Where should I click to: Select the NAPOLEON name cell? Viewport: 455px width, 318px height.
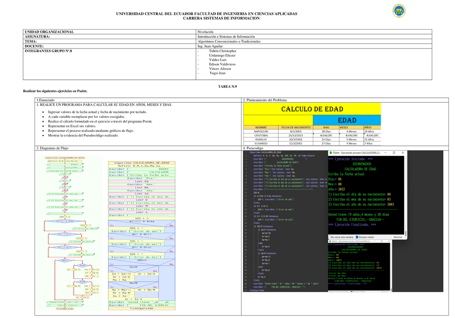click(260, 132)
